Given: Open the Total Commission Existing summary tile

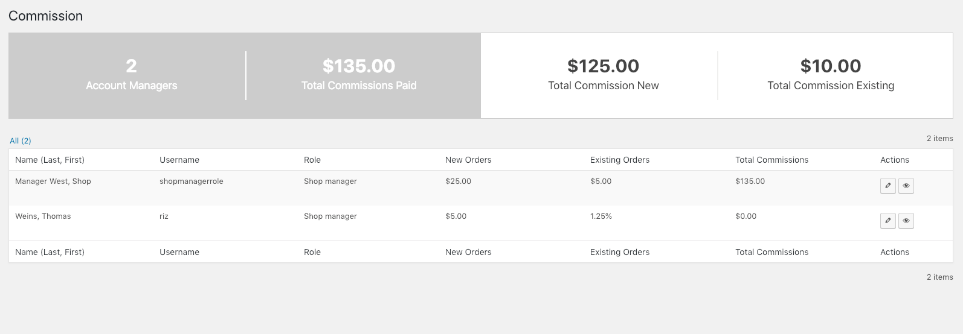Looking at the screenshot, I should 831,75.
